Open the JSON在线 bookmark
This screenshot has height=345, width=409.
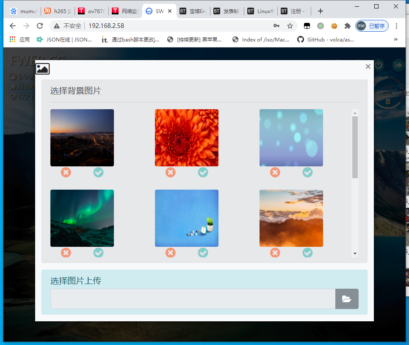tap(64, 40)
